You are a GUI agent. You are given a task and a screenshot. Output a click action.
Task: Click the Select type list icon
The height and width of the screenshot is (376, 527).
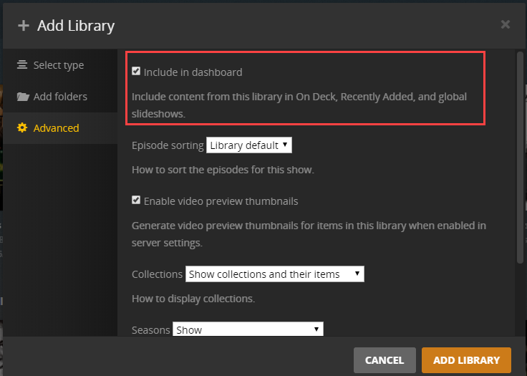tap(22, 65)
